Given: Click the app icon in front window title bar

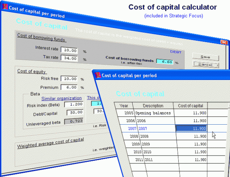Looking at the screenshot, I should [x=98, y=75].
